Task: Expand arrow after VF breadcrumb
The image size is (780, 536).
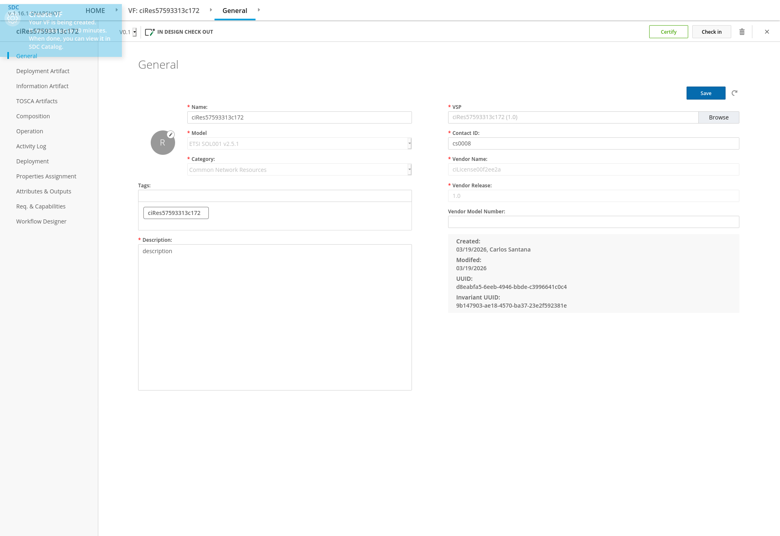Action: pos(211,10)
